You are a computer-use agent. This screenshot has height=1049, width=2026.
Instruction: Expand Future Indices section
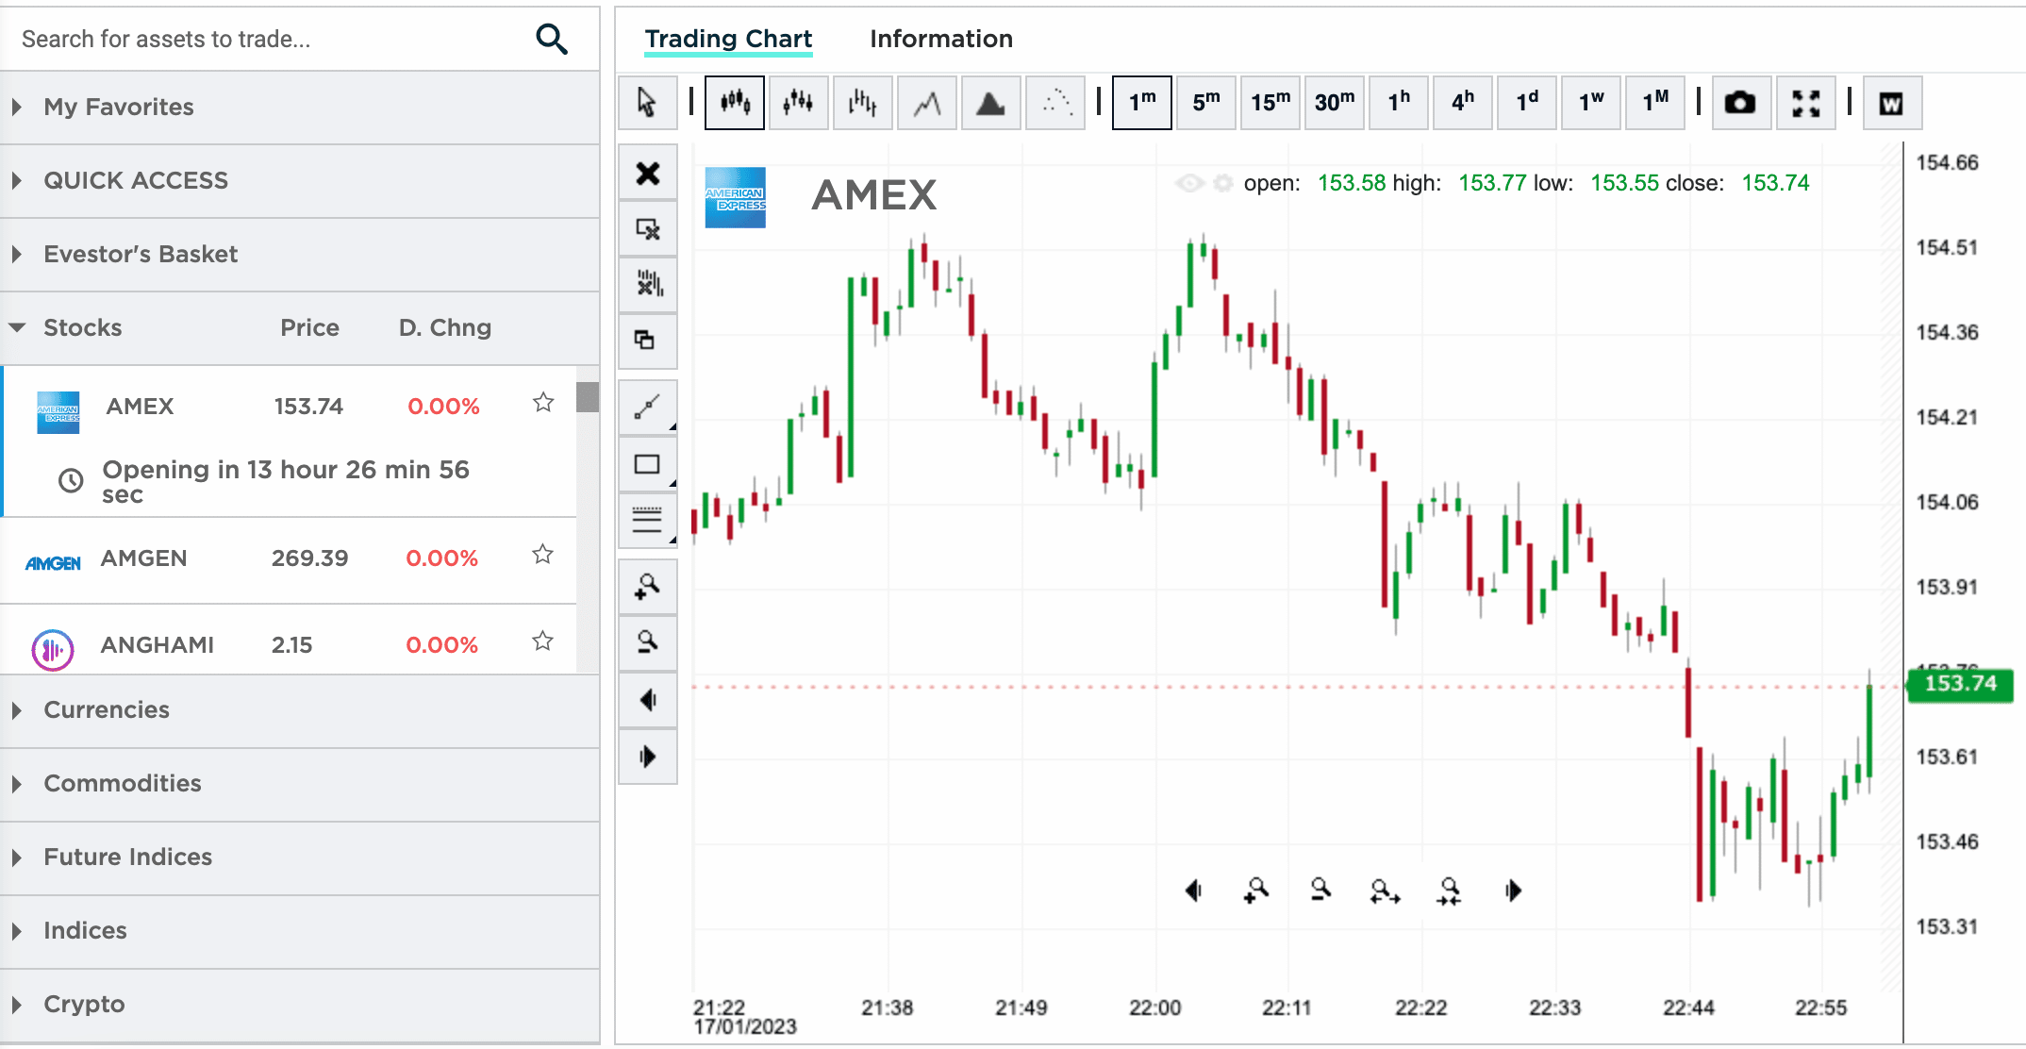tap(300, 857)
